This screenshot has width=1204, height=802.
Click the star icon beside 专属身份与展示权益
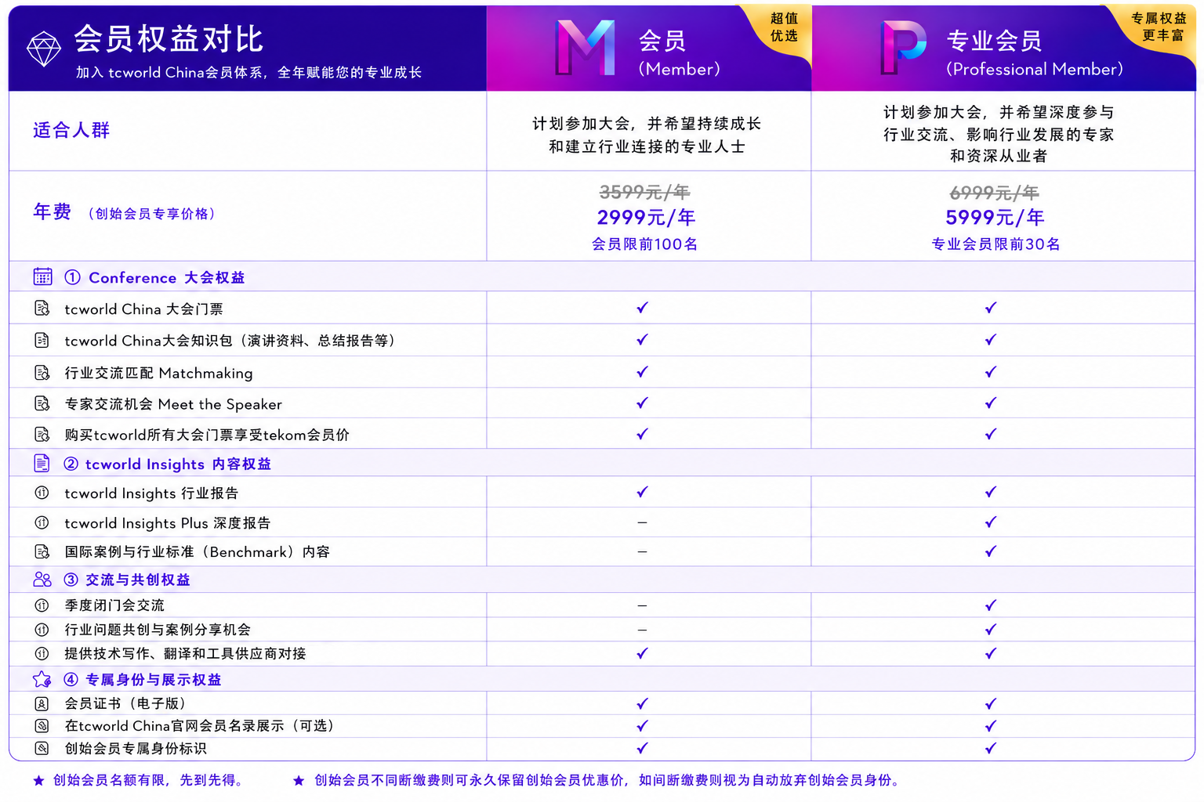(42, 679)
